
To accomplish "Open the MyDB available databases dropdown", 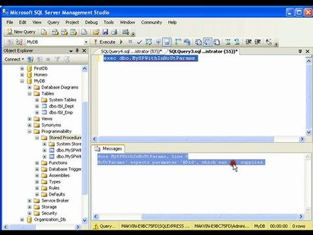I will pos(86,42).
